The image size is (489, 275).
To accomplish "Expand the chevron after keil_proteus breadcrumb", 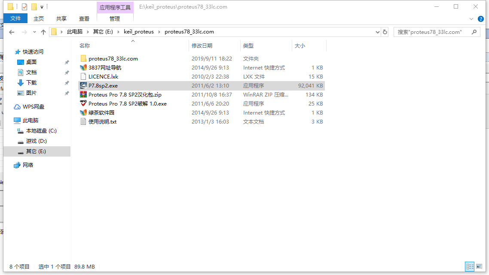I will coord(159,32).
